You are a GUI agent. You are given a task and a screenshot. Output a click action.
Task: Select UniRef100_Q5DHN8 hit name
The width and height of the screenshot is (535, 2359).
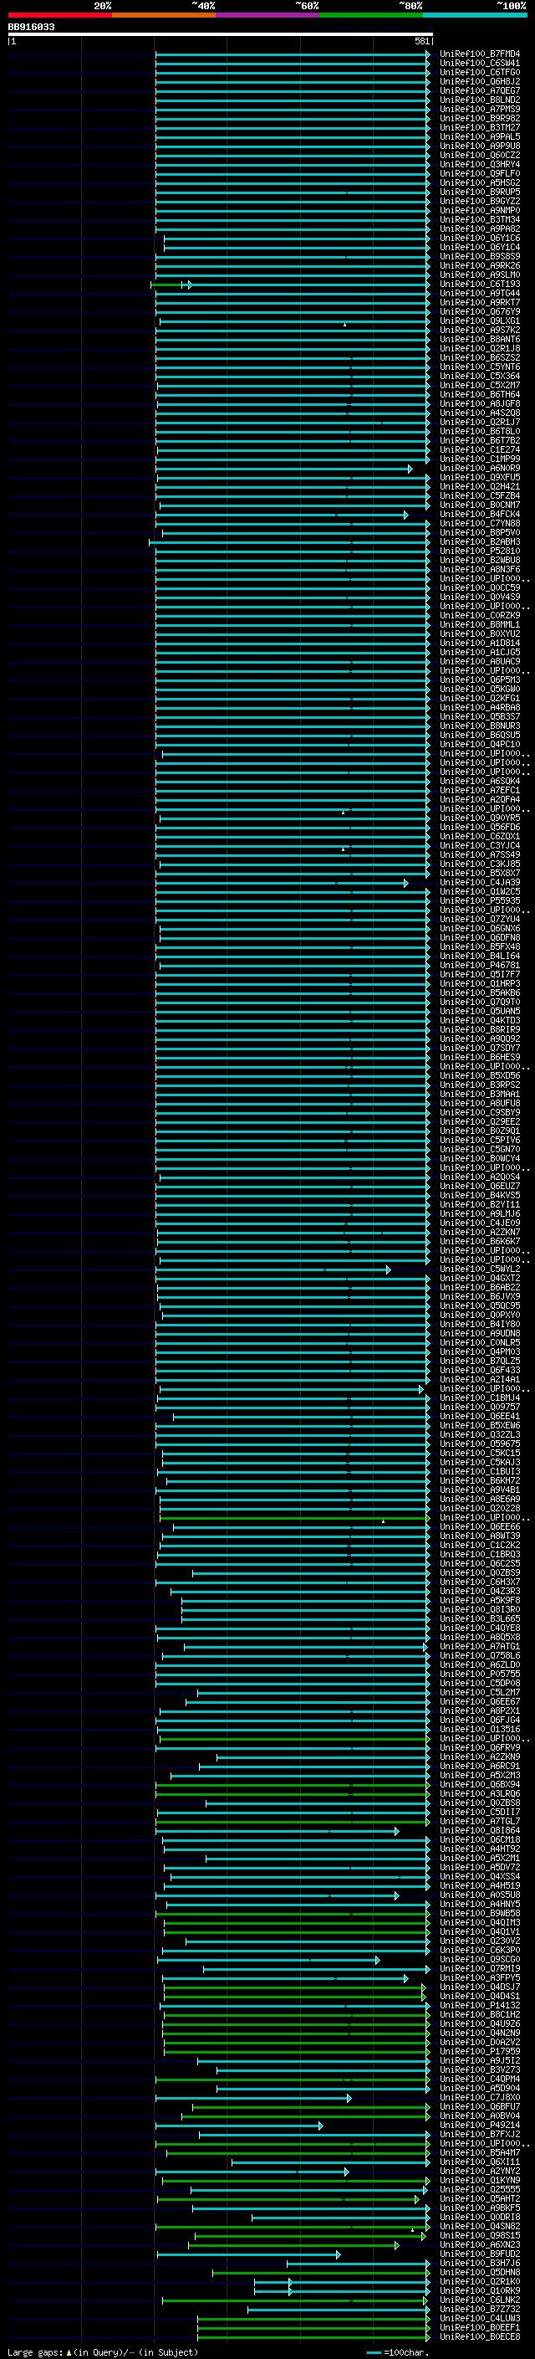[x=480, y=2272]
